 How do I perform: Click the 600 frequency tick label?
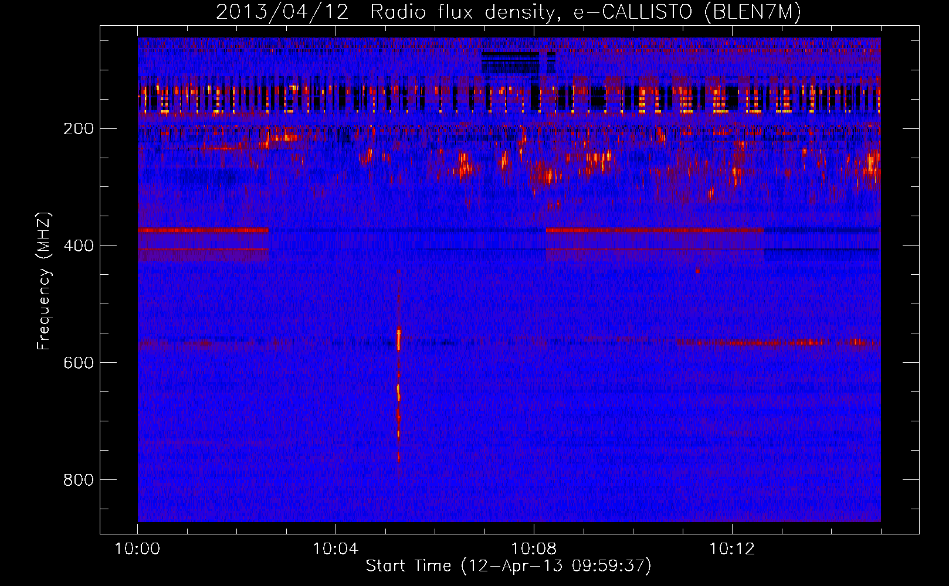point(79,363)
